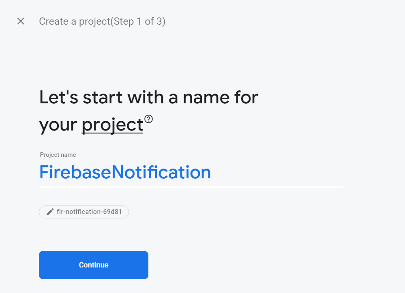The image size is (405, 293).
Task: Place cursor at end of FirebaseNotification text
Action: pyautogui.click(x=211, y=173)
